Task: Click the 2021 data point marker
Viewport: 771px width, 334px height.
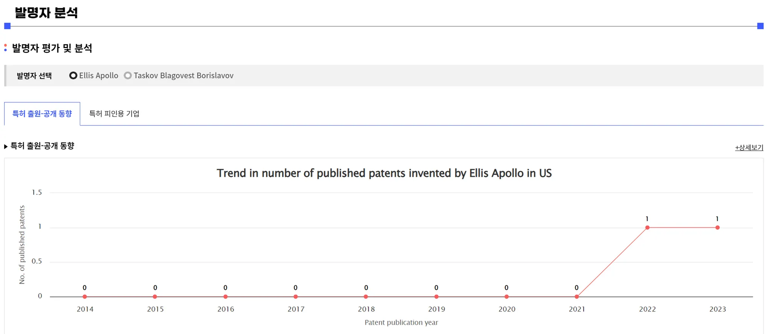Action: (577, 297)
